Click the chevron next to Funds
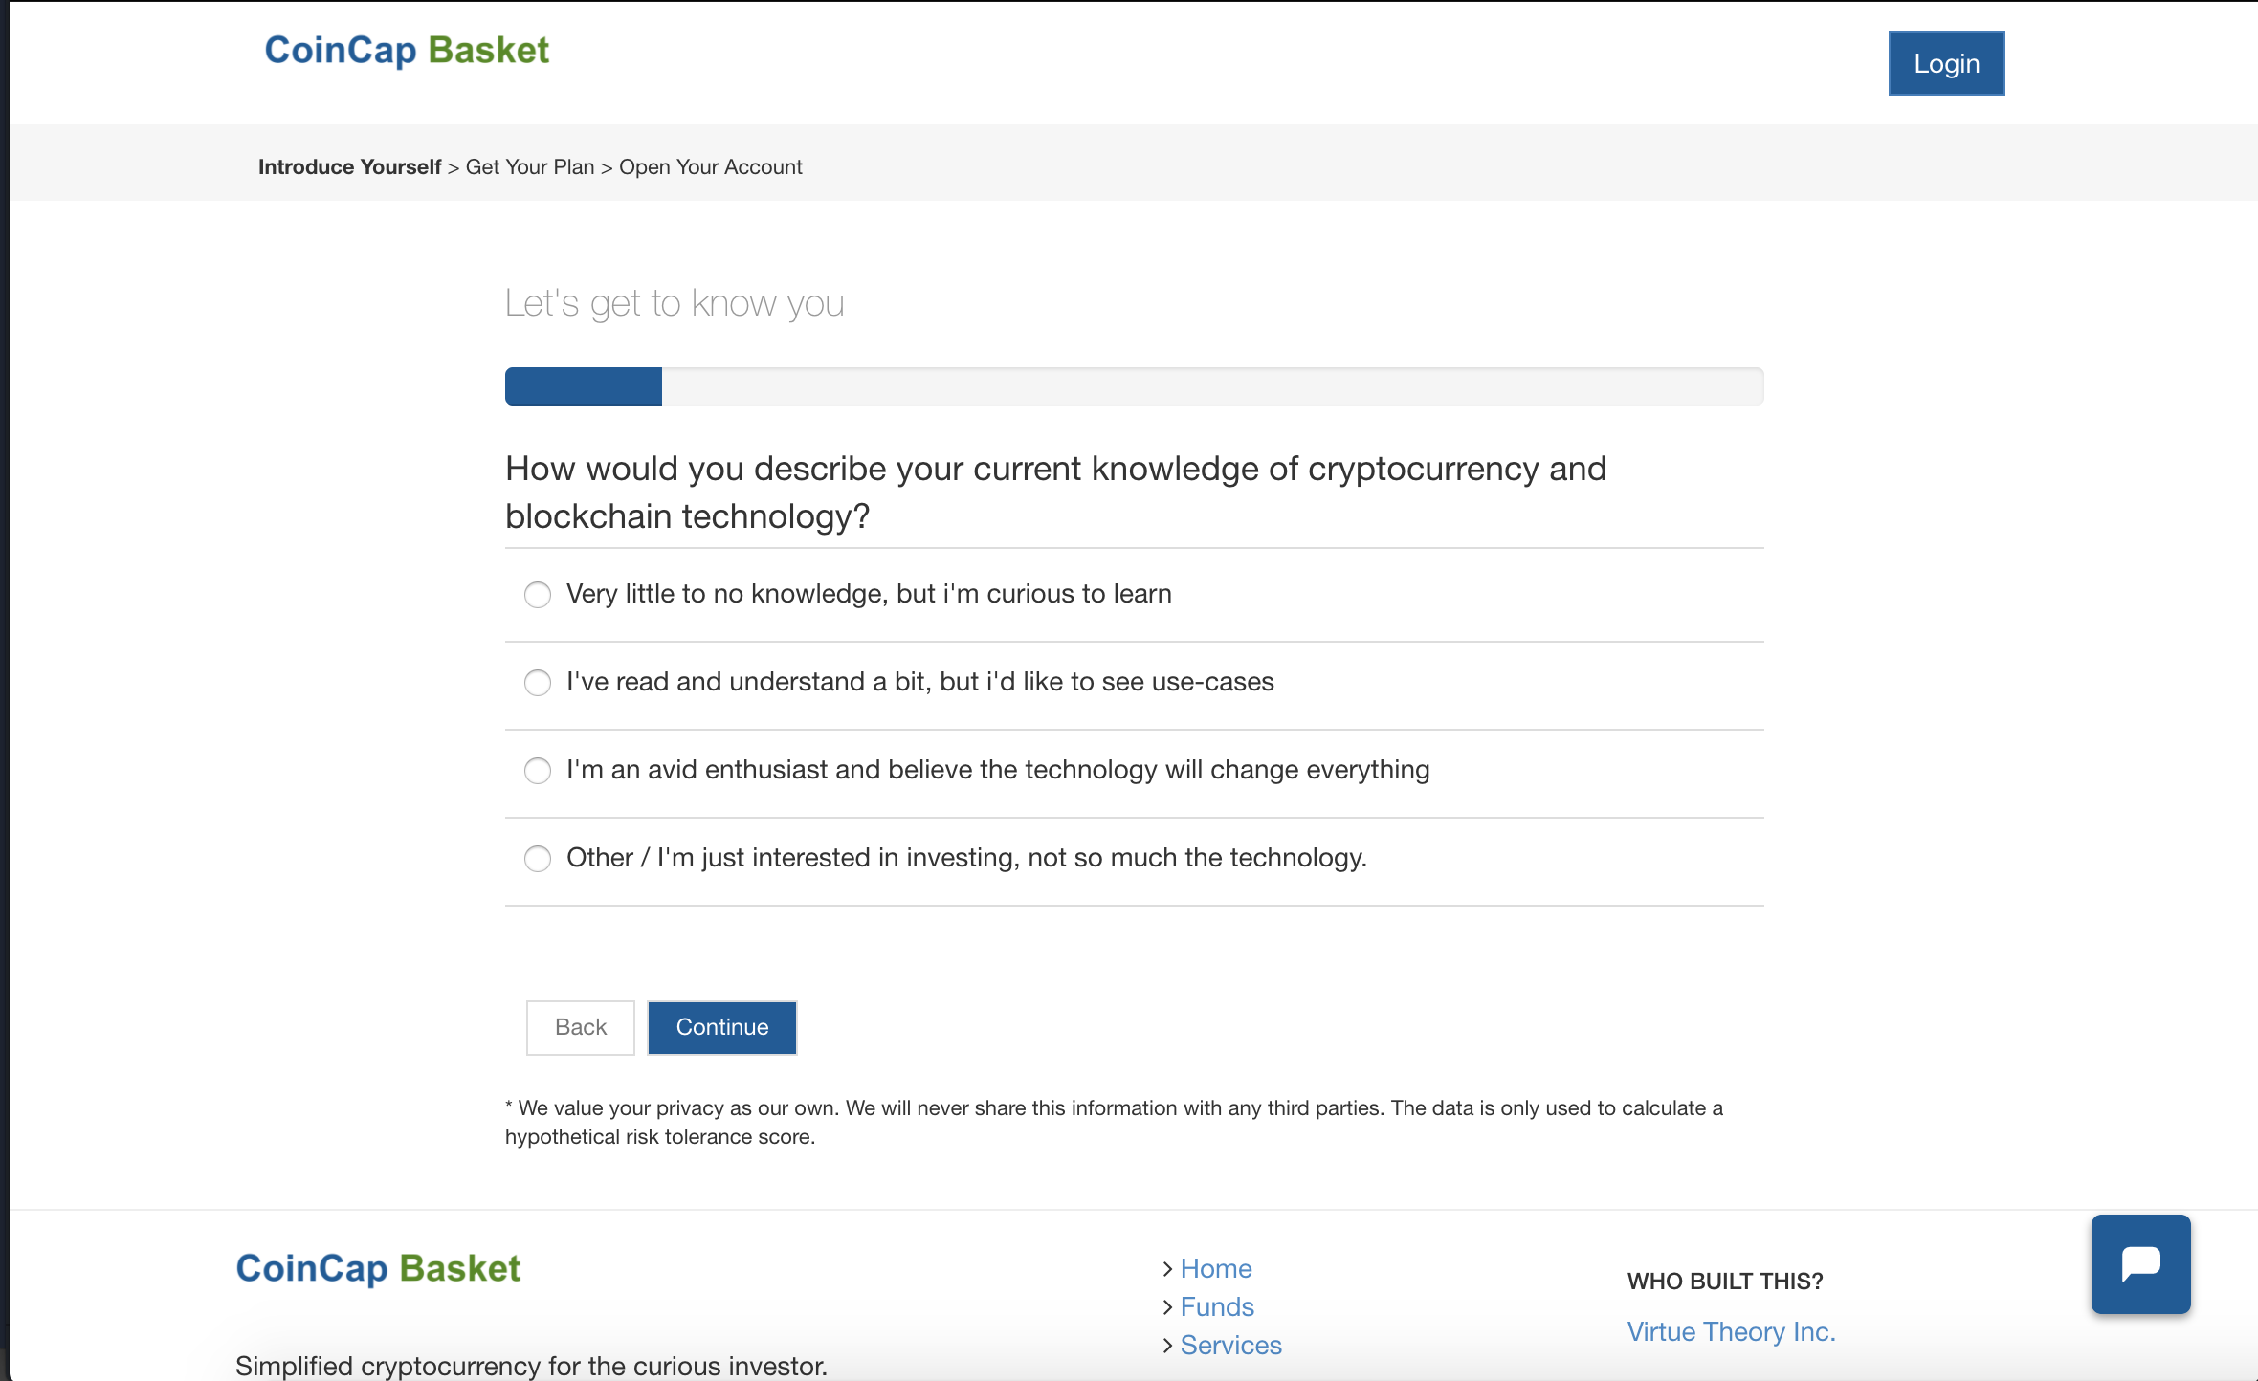The image size is (2258, 1381). [x=1168, y=1306]
